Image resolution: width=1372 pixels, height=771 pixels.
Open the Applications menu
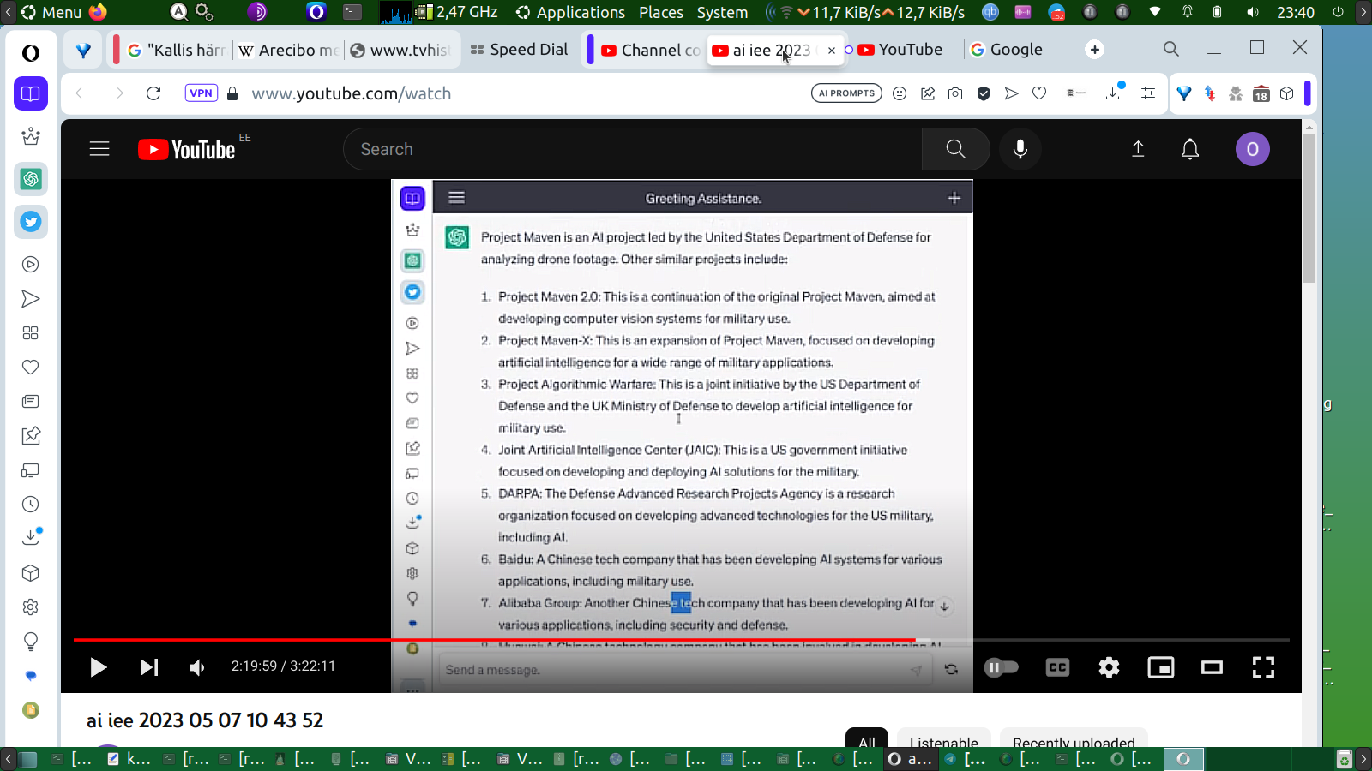(x=570, y=12)
